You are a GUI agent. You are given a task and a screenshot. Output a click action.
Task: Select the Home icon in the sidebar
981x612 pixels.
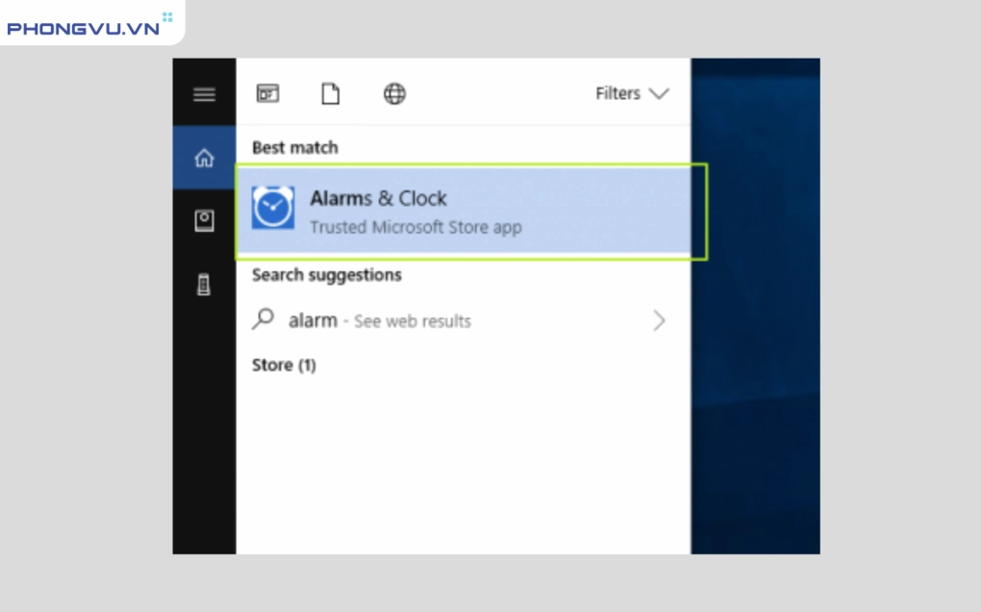pos(204,158)
